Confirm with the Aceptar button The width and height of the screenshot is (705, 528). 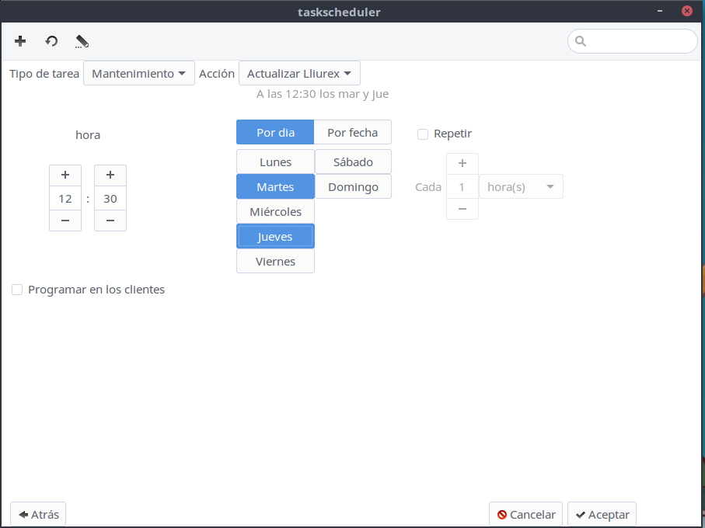[602, 514]
